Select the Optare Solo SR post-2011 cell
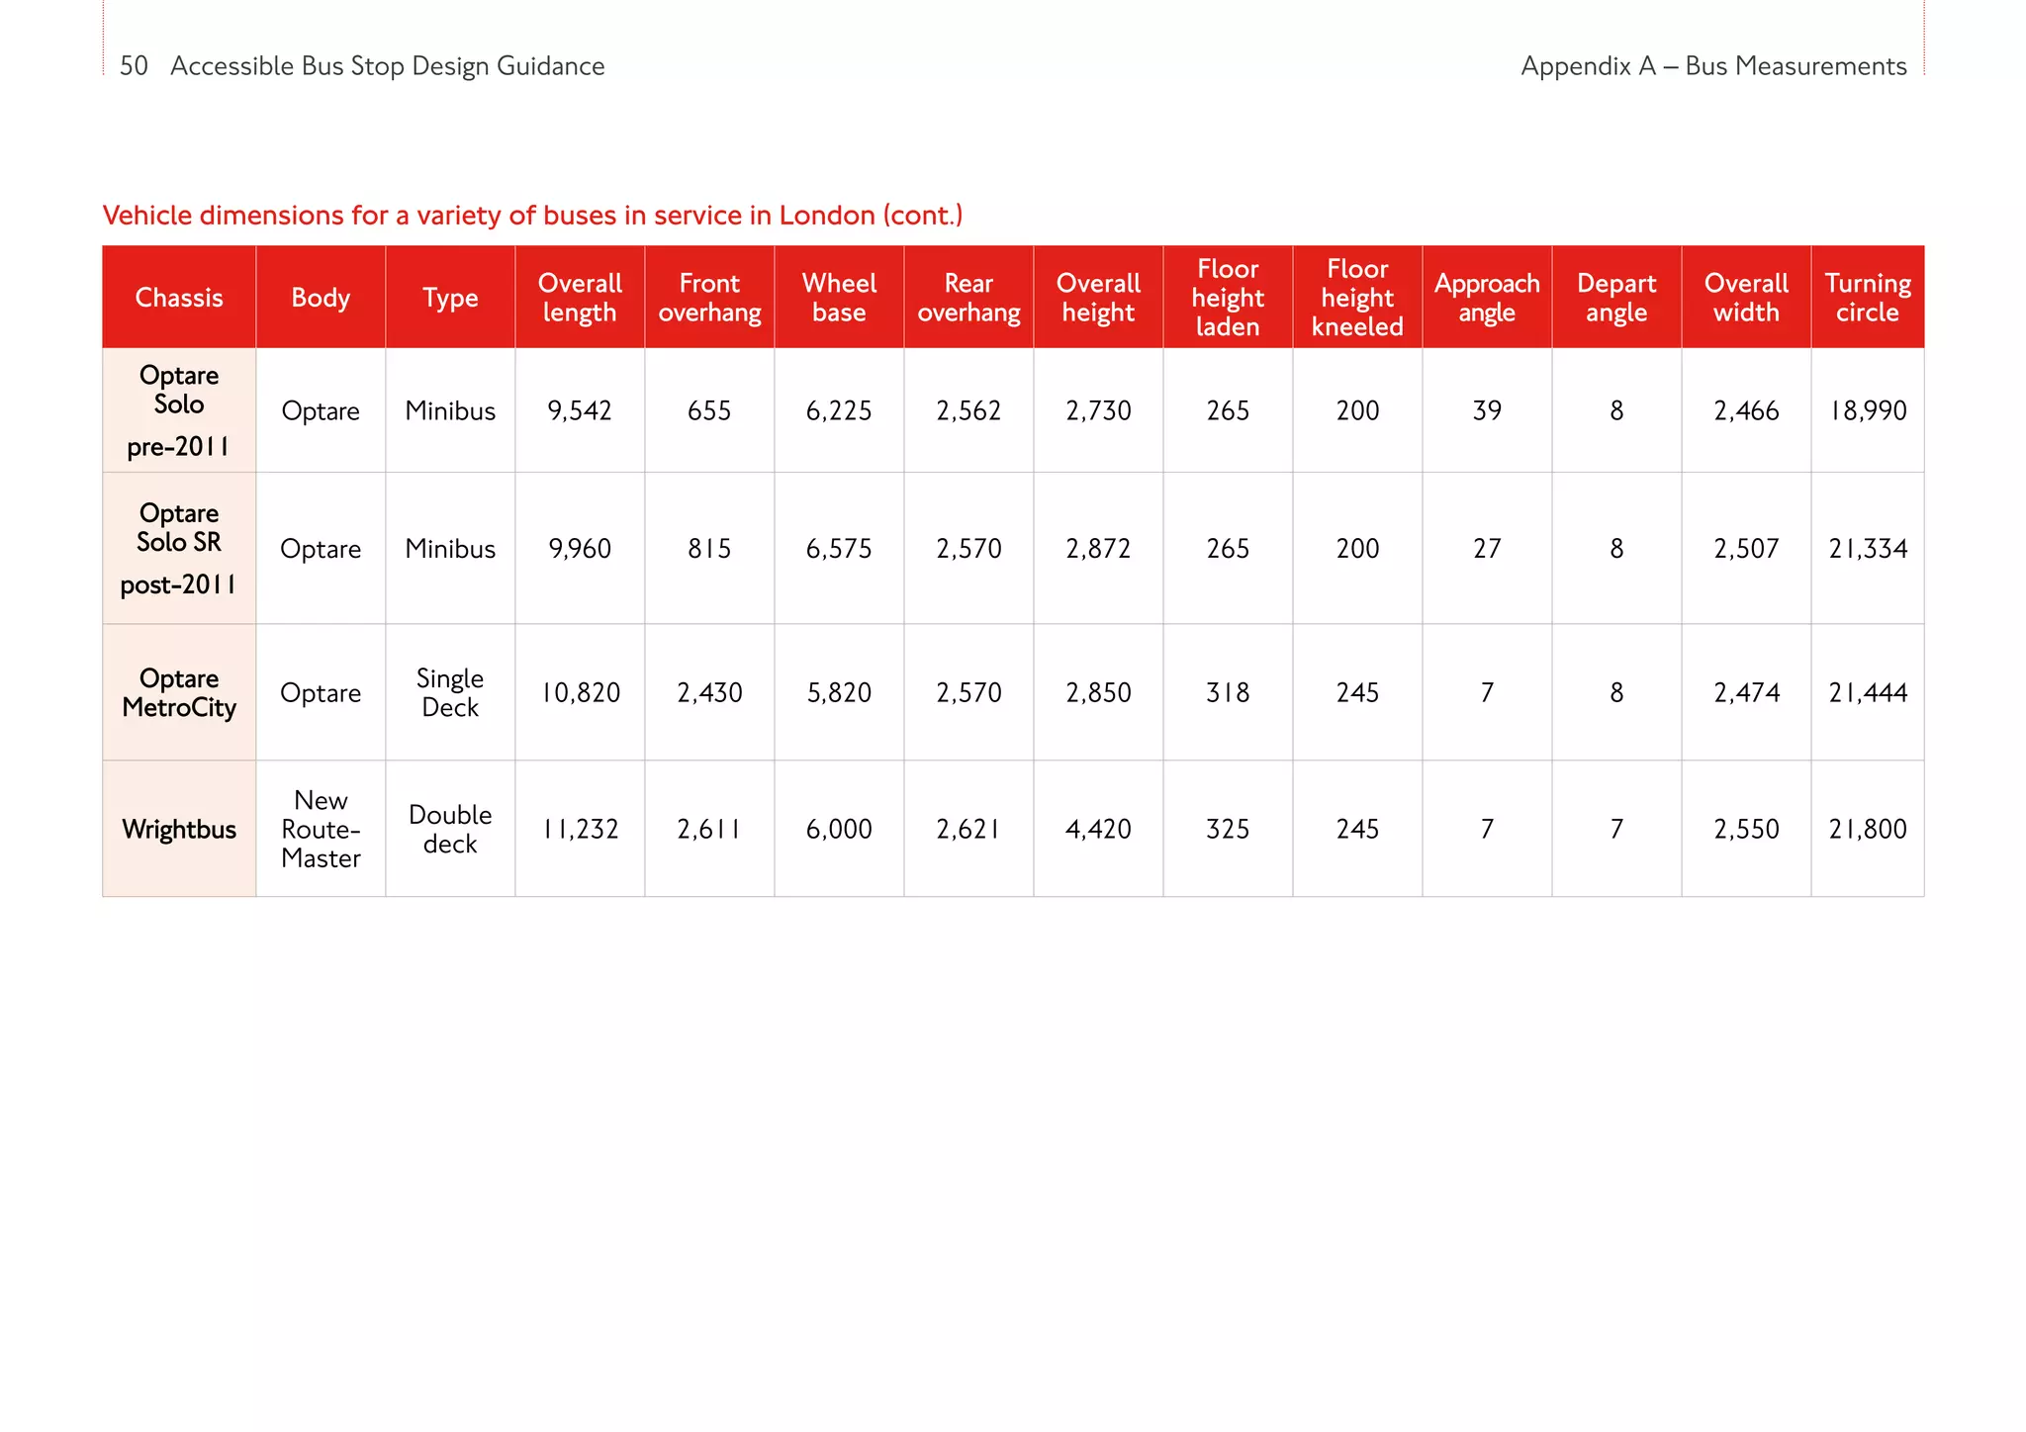This screenshot has height=1432, width=2026. [x=179, y=548]
